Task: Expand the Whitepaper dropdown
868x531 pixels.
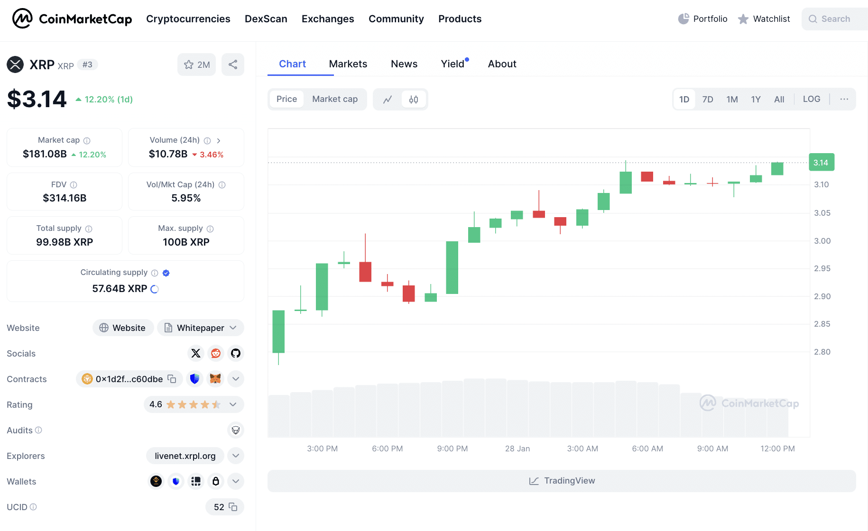Action: pyautogui.click(x=201, y=328)
